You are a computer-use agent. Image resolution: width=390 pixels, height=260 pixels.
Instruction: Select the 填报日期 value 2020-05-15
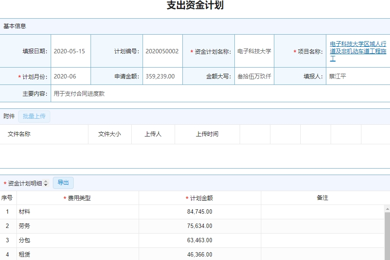69,51
